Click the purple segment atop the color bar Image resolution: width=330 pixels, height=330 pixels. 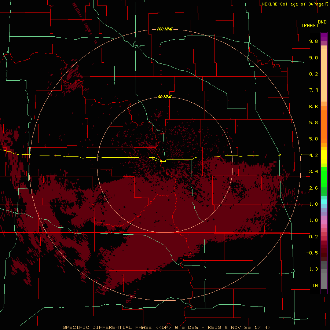point(324,37)
